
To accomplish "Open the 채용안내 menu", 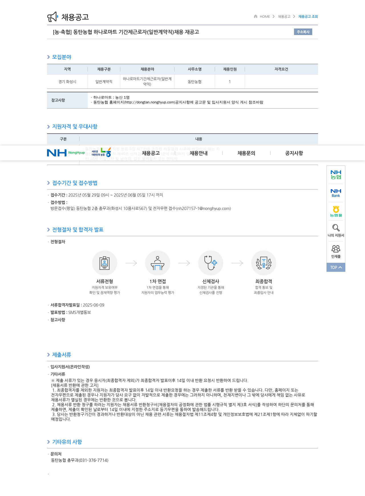I will coord(198,153).
